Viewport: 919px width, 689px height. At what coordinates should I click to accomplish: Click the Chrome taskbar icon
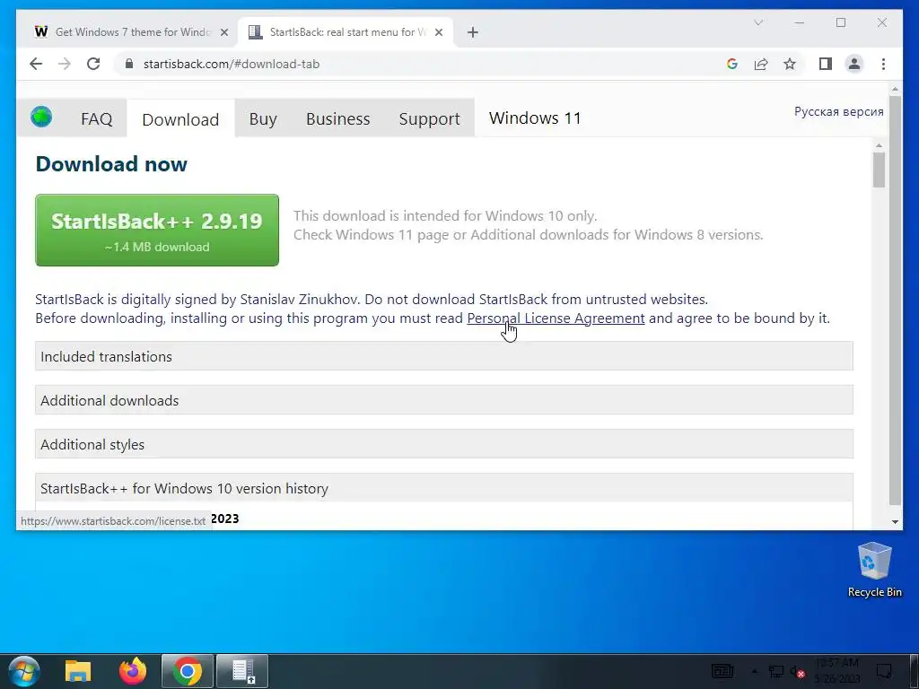(x=188, y=671)
